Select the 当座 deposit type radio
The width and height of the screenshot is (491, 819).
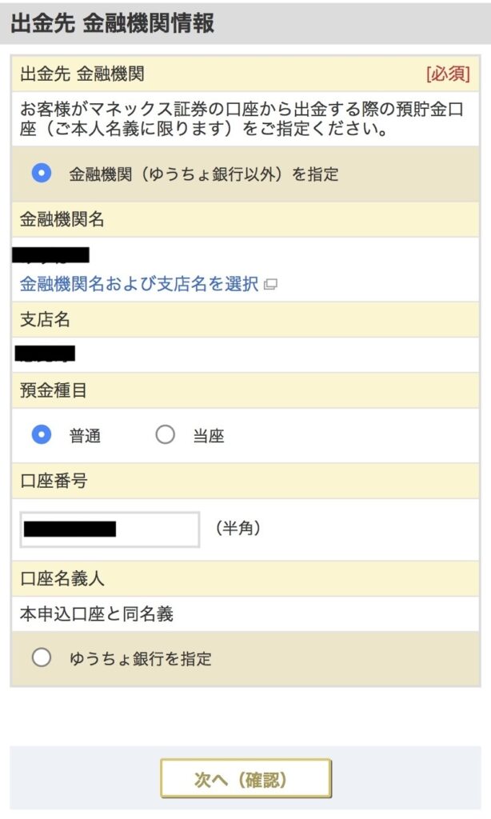(x=165, y=435)
